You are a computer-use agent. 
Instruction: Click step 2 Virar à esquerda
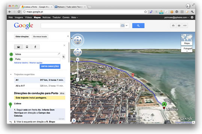point(34,122)
